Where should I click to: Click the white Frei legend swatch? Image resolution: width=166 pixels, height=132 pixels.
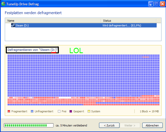pos(59,111)
